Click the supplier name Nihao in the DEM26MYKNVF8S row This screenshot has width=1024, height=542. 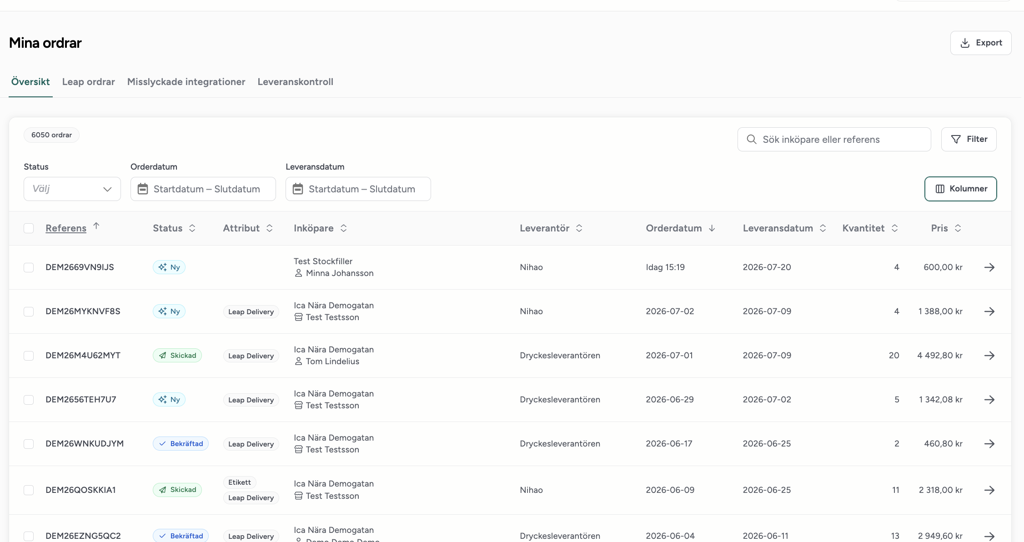point(532,311)
